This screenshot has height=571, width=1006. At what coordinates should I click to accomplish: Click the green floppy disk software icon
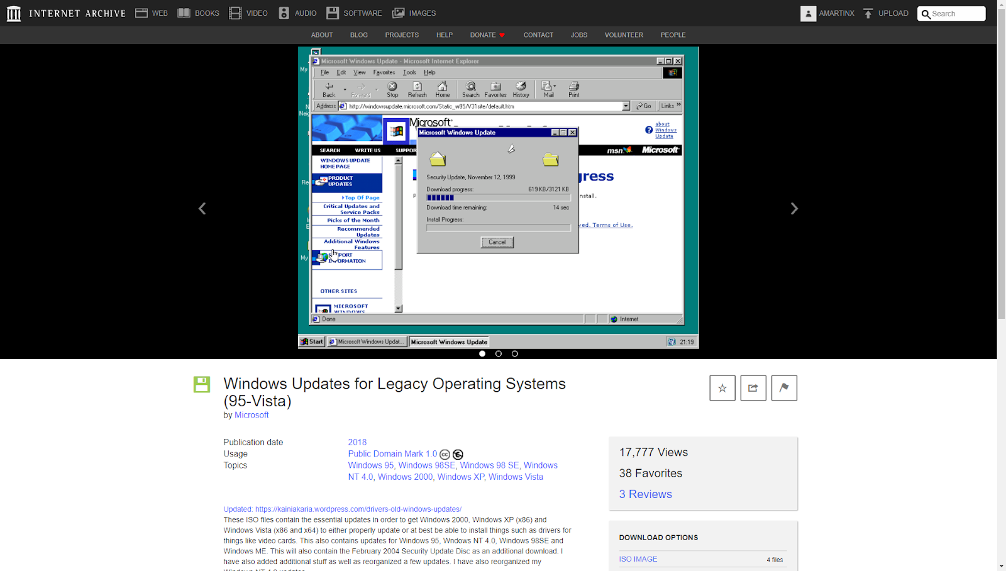coord(202,384)
